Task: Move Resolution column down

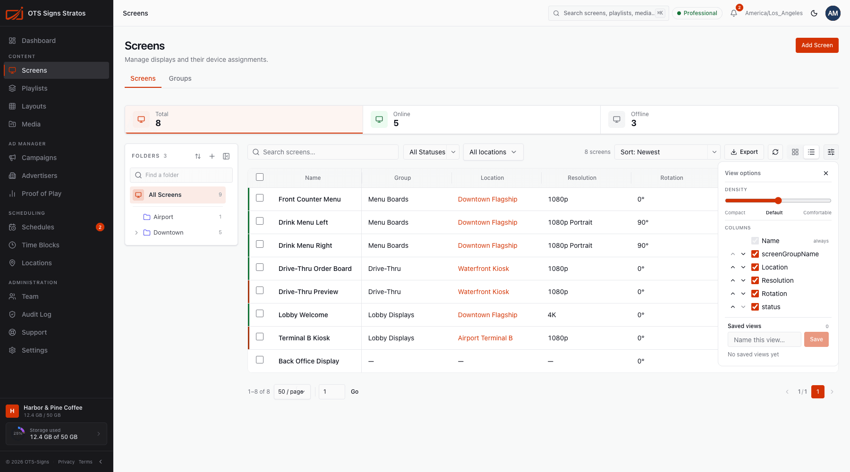Action: [743, 280]
